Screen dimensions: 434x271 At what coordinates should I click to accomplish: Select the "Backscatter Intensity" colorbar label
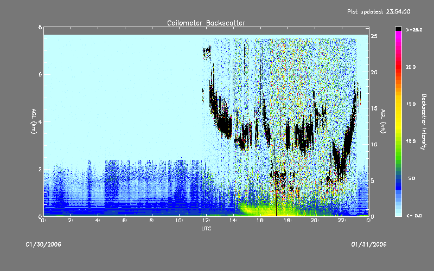423,122
